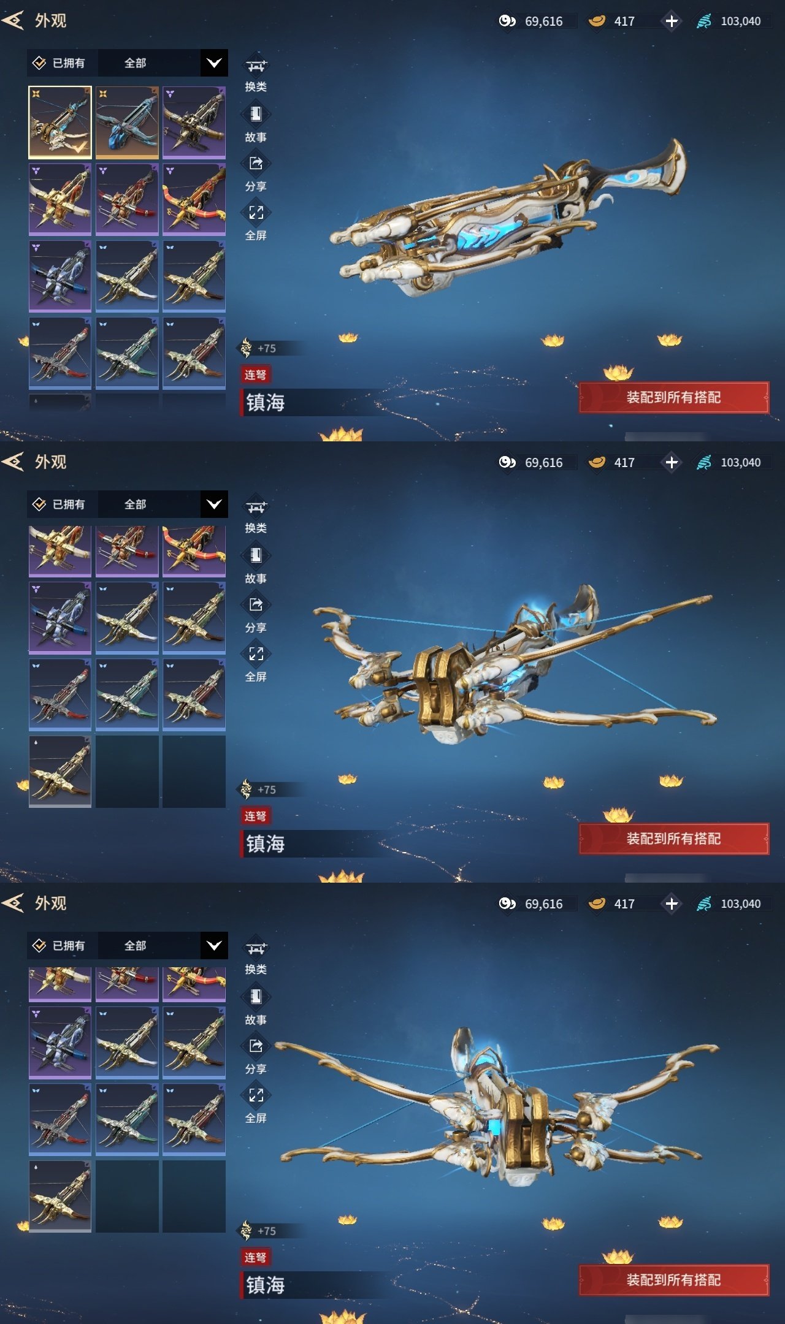785x1324 pixels.
Task: Expand the 全部 dropdown arrow in the top screen
Action: (x=214, y=63)
